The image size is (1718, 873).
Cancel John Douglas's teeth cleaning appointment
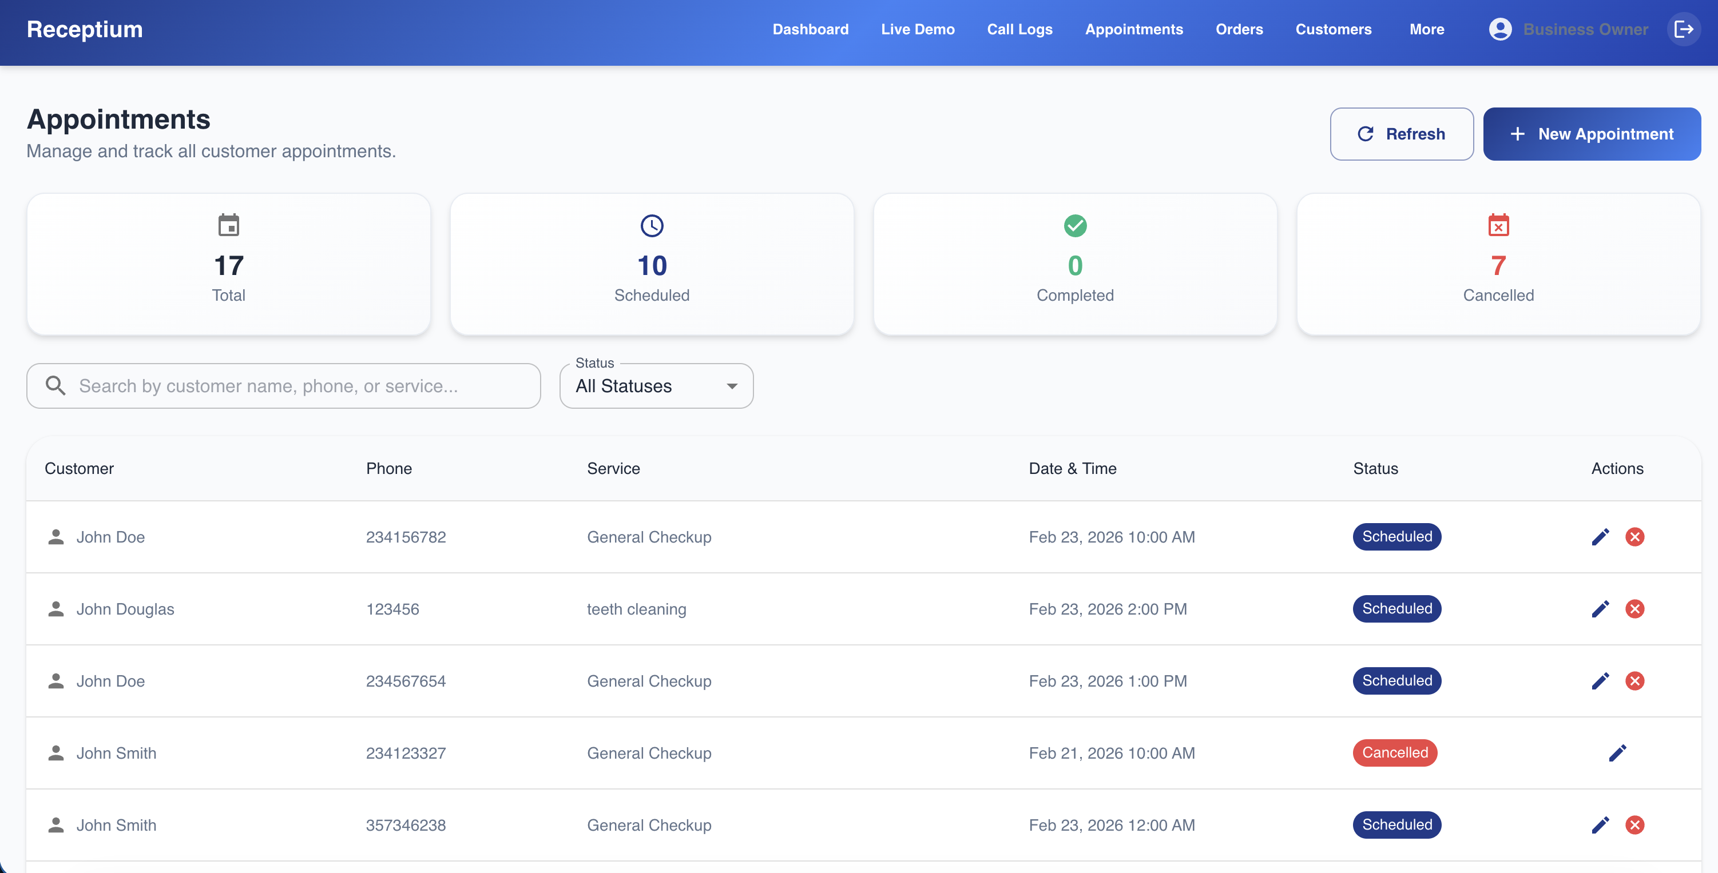point(1634,609)
